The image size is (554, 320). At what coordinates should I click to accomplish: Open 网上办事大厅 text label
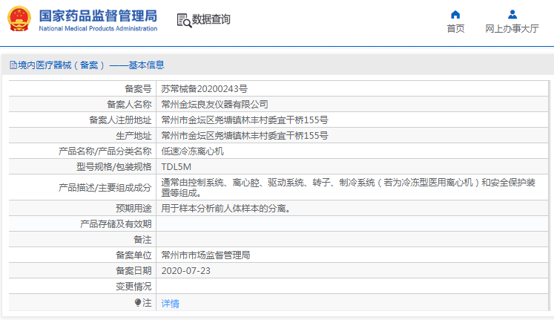pyautogui.click(x=512, y=29)
